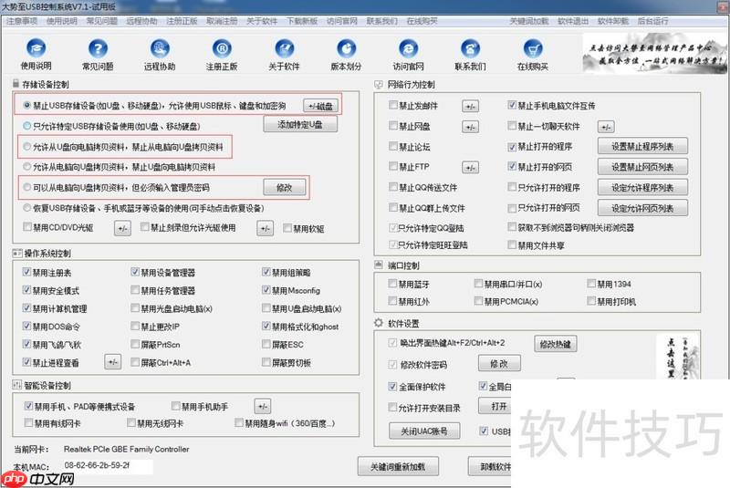This screenshot has height=488, width=730.
Task: Open the 设置禁止网页列表 button
Action: pyautogui.click(x=642, y=167)
